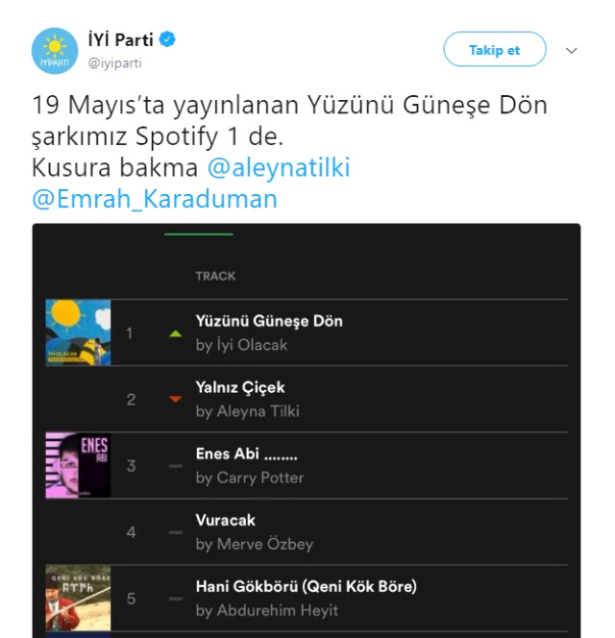
Task: Click the blue verified badge icon
Action: tap(166, 40)
